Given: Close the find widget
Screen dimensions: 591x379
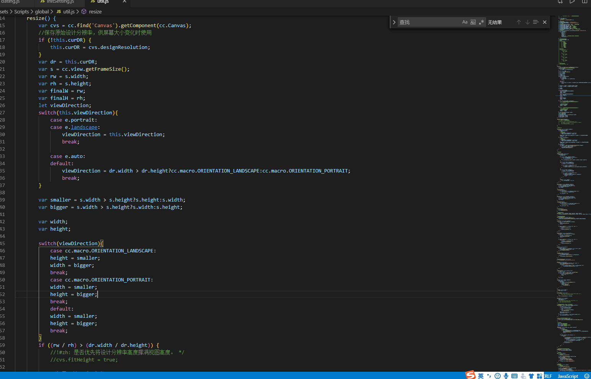Looking at the screenshot, I should coord(545,22).
